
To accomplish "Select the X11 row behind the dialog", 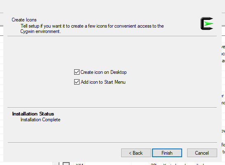I will 138,164.
